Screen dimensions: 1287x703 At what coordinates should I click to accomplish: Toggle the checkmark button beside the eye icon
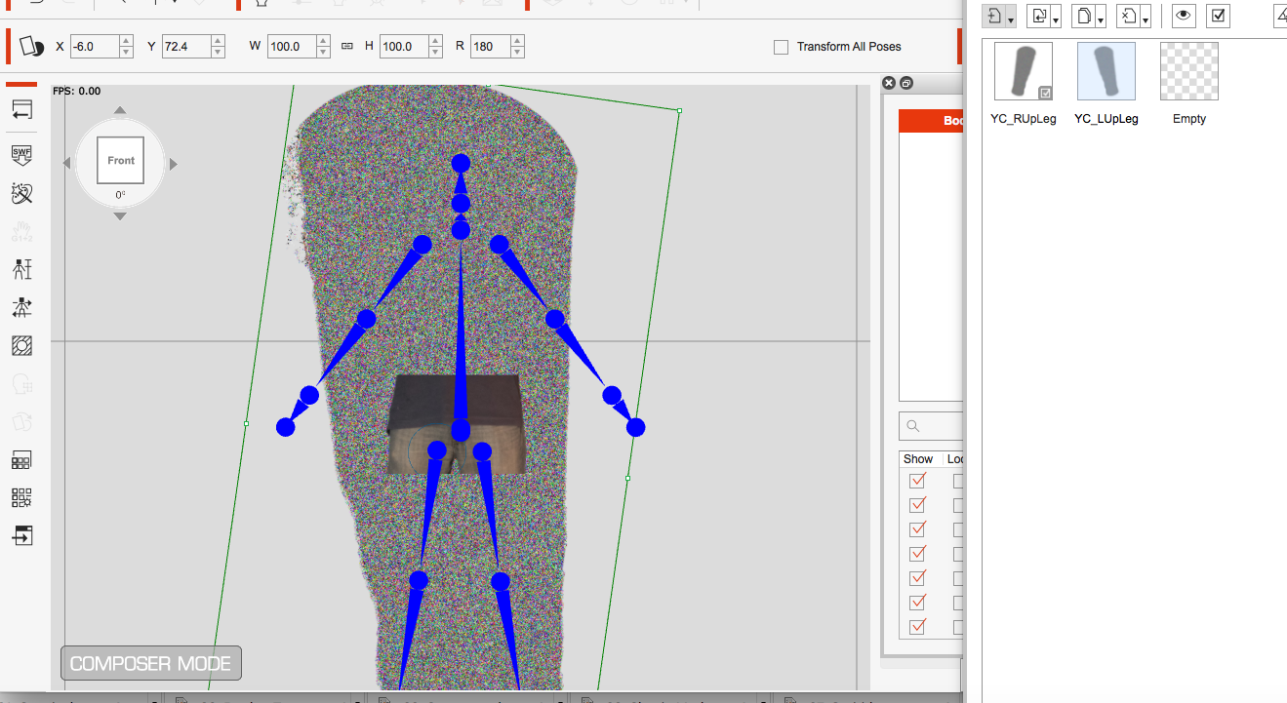pos(1218,17)
